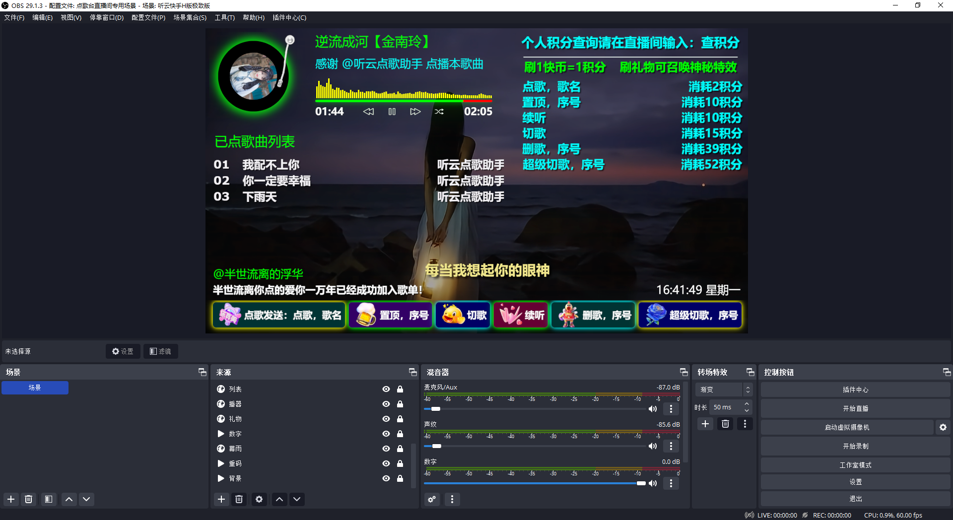The height and width of the screenshot is (520, 953).
Task: Mute the 麦克风/Aux speaker icon
Action: point(653,409)
